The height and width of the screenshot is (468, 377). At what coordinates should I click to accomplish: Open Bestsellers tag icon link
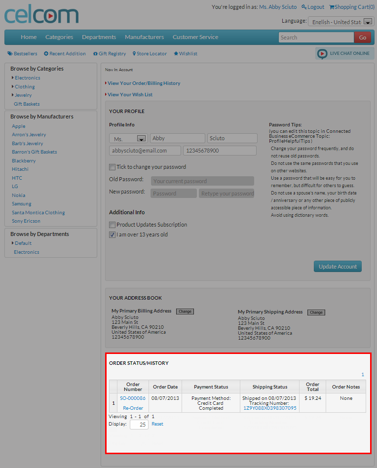coord(9,53)
